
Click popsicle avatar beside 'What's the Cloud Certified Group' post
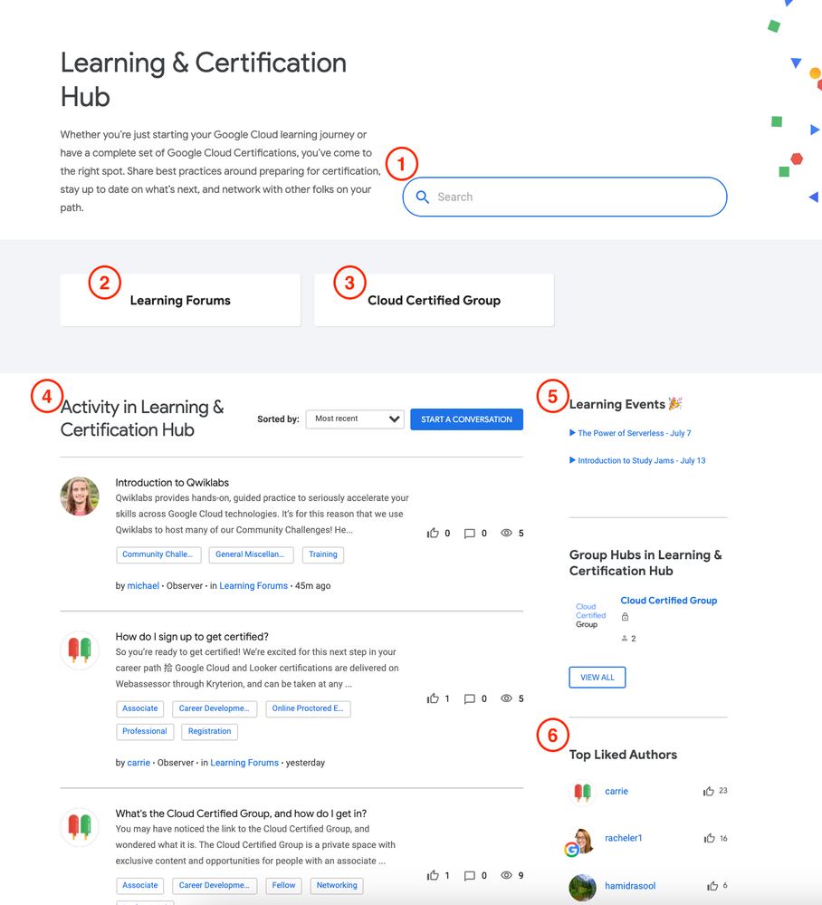pyautogui.click(x=80, y=827)
